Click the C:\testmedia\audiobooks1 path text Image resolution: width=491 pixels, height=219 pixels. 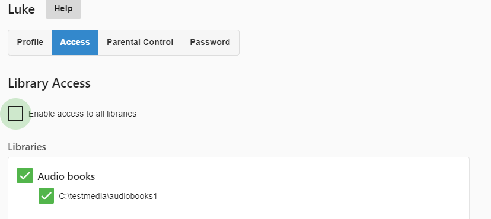point(108,196)
